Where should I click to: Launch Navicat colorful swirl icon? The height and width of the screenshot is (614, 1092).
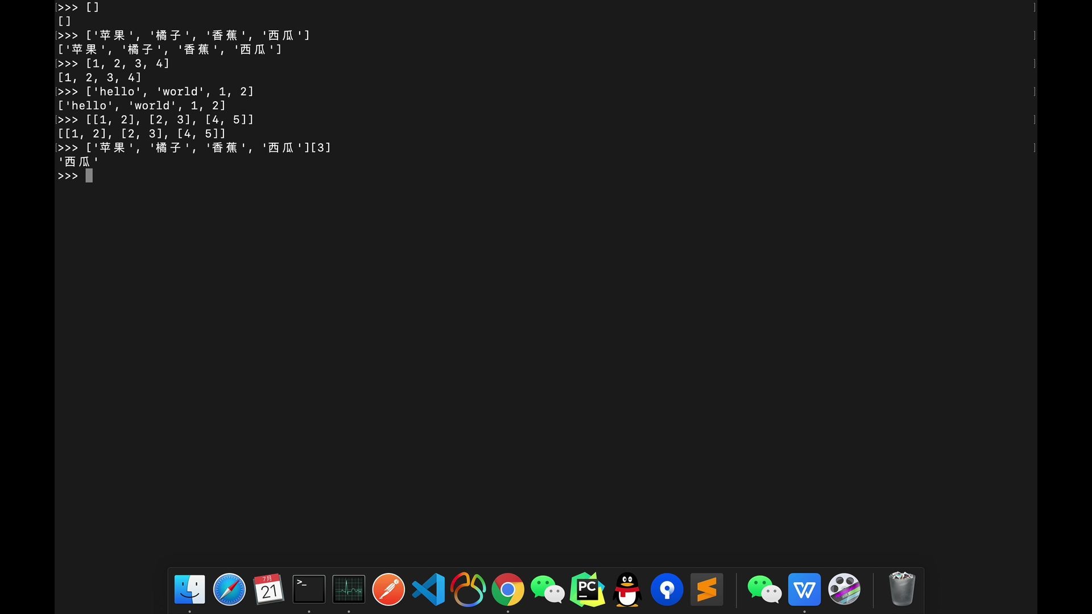click(468, 590)
